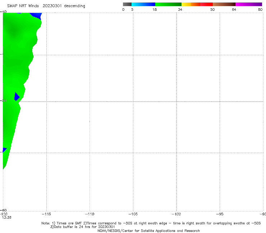Click the '50' label under the color bar
This screenshot has width=266, height=233.
tap(212, 10)
